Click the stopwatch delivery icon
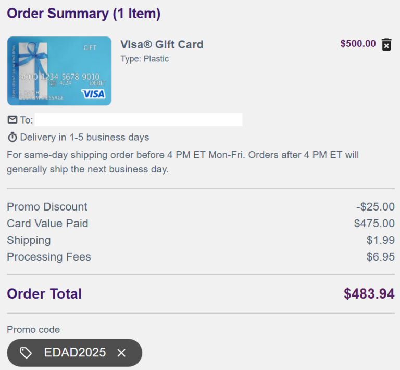The height and width of the screenshot is (370, 400). tap(12, 138)
